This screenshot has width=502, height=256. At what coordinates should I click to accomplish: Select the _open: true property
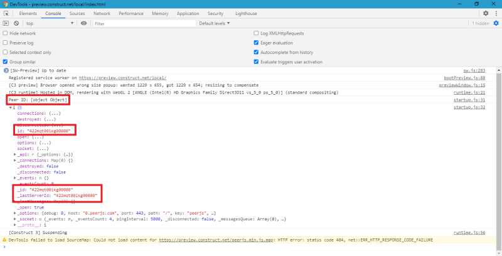tap(30, 207)
